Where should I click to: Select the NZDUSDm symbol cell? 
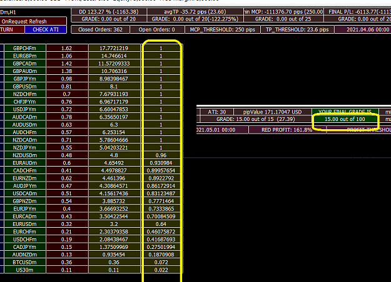click(x=25, y=155)
